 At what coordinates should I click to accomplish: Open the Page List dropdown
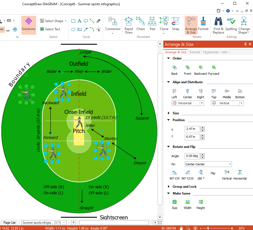44,223
